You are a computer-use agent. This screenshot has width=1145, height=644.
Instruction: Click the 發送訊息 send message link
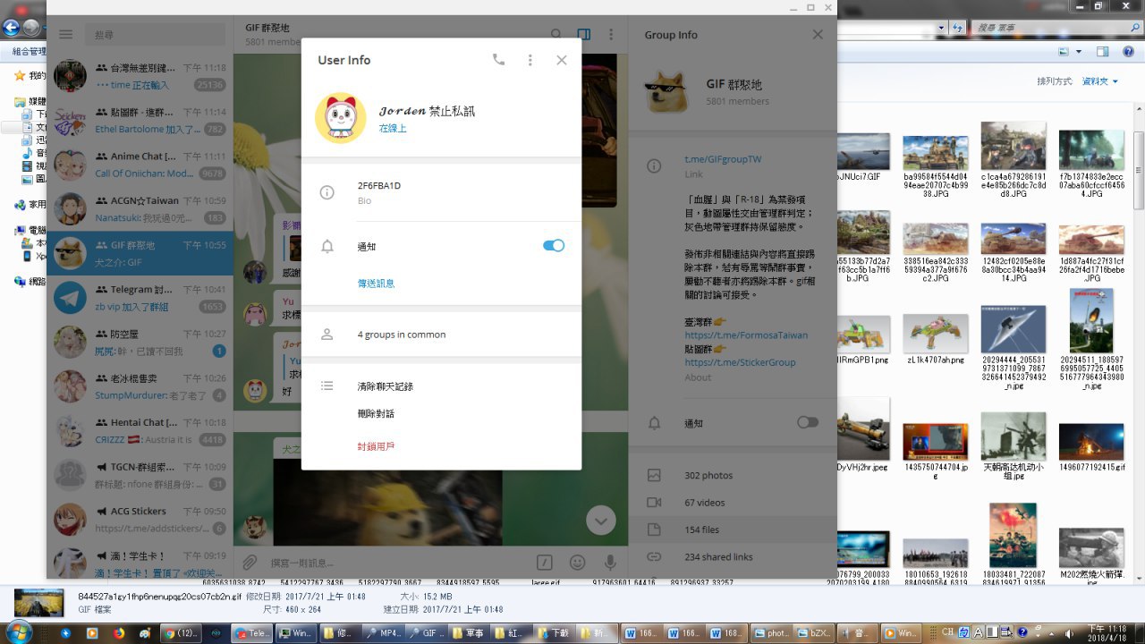pos(376,284)
